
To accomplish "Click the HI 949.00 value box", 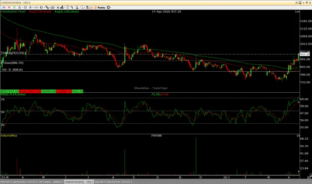I will 49,91.
